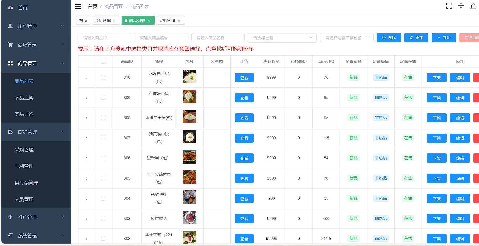Image resolution: width=479 pixels, height=246 pixels.
Task: Switch to the 会员管理 tab
Action: [x=103, y=20]
